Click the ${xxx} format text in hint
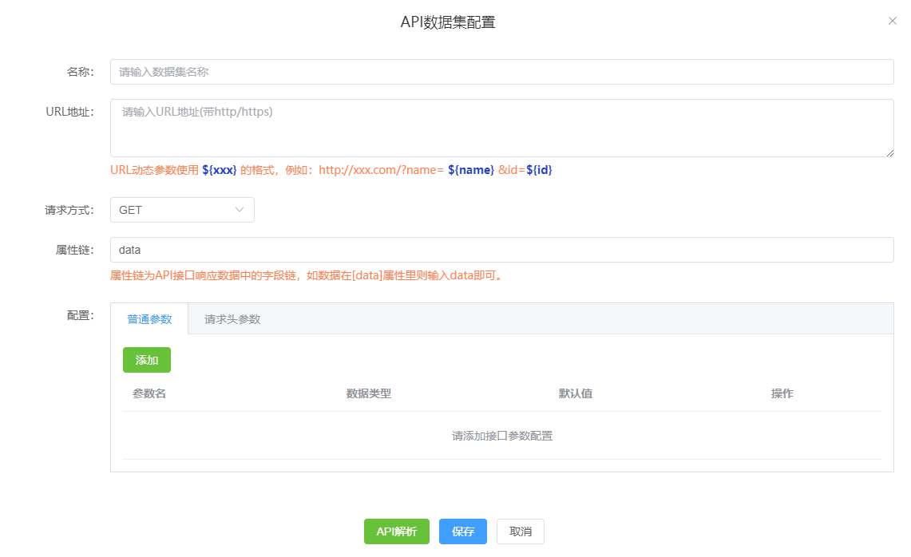This screenshot has height=557, width=911. coord(219,170)
